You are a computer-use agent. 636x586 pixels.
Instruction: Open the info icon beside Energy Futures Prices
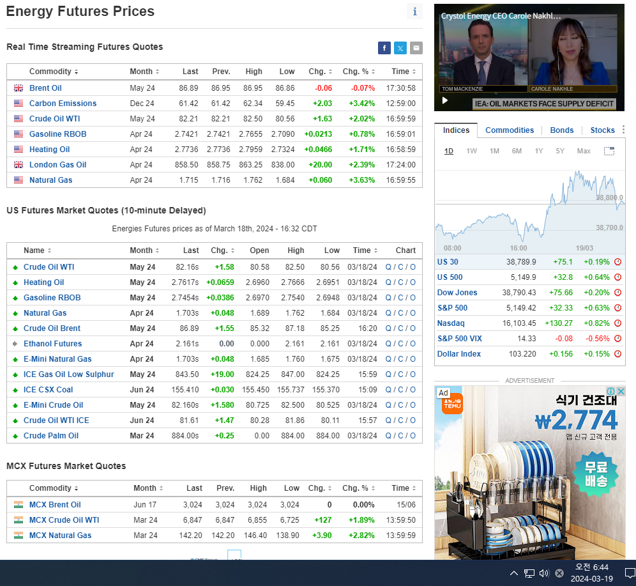[x=414, y=12]
